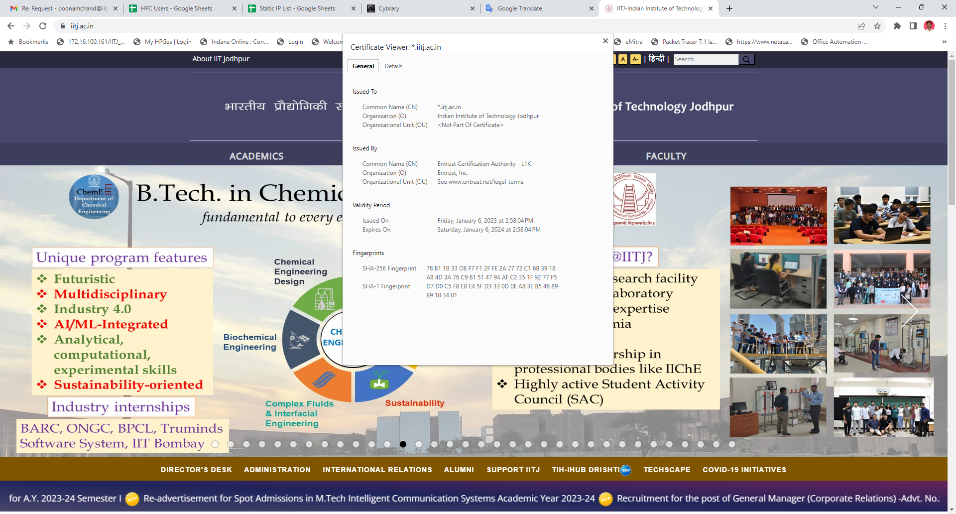This screenshot has width=956, height=514.
Task: Open the ACADEMICS menu
Action: (256, 156)
